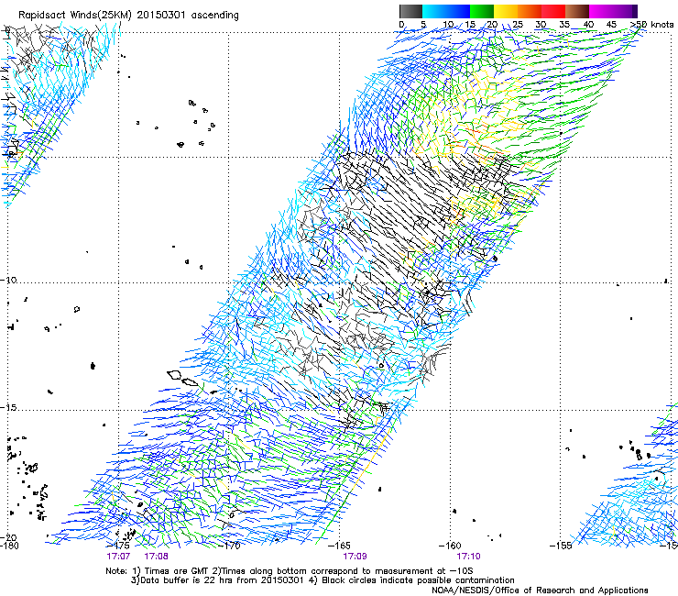Click the -15 latitude label

(8, 408)
